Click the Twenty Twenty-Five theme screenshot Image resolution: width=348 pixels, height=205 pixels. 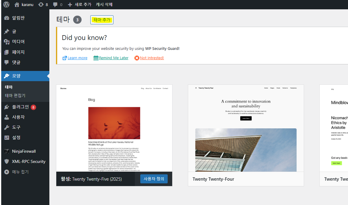[x=114, y=128]
